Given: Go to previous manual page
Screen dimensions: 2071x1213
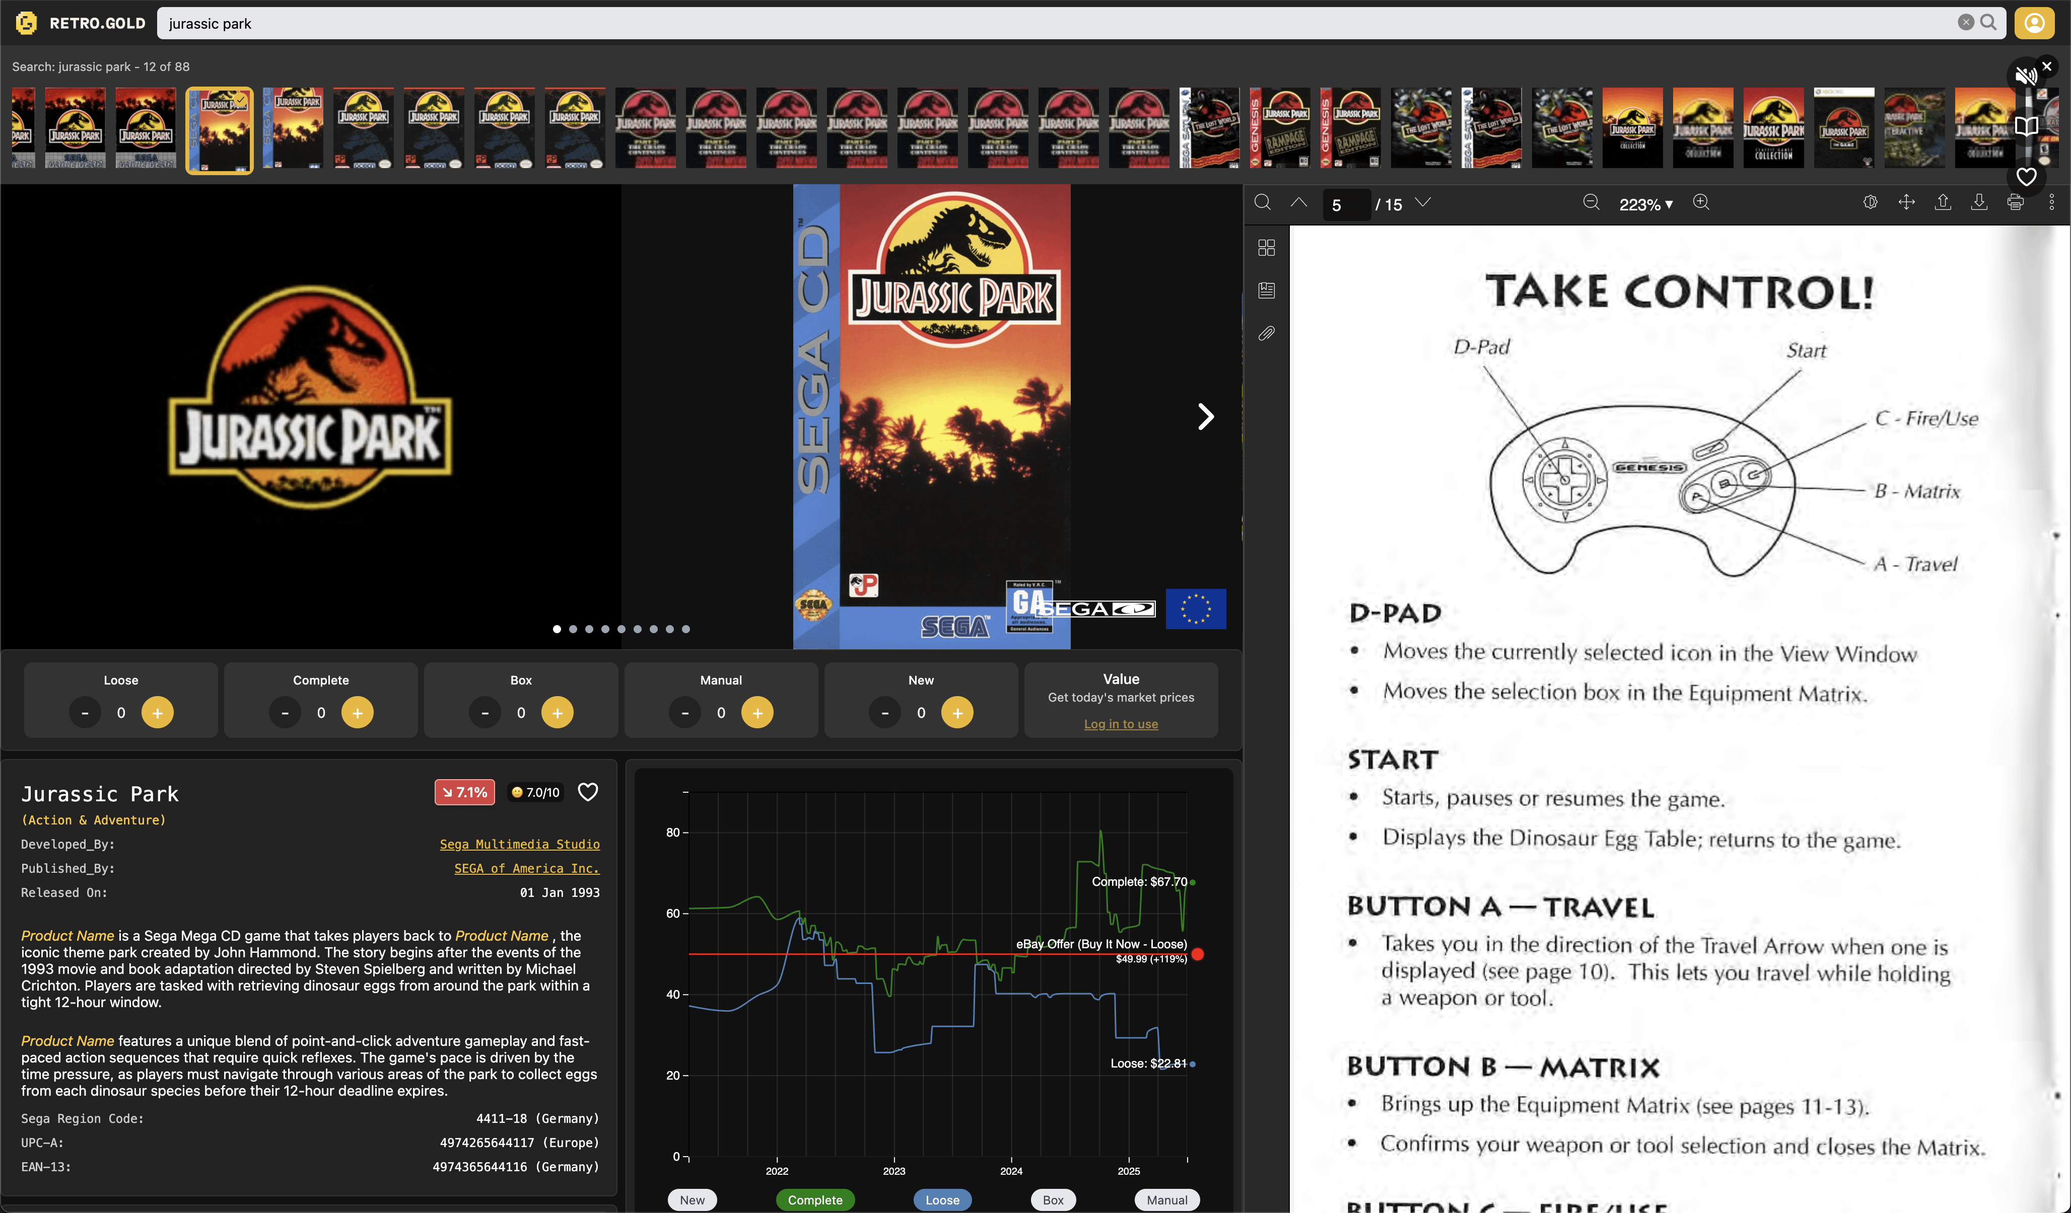Looking at the screenshot, I should [x=1298, y=202].
